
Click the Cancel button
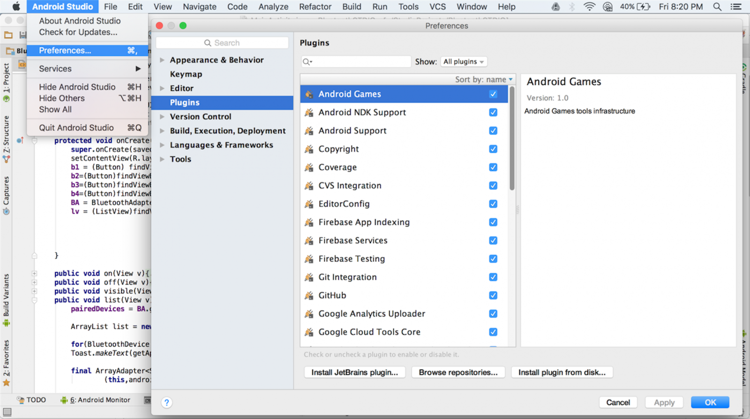coord(618,402)
